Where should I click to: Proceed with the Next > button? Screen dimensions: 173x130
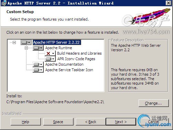coord(121,122)
